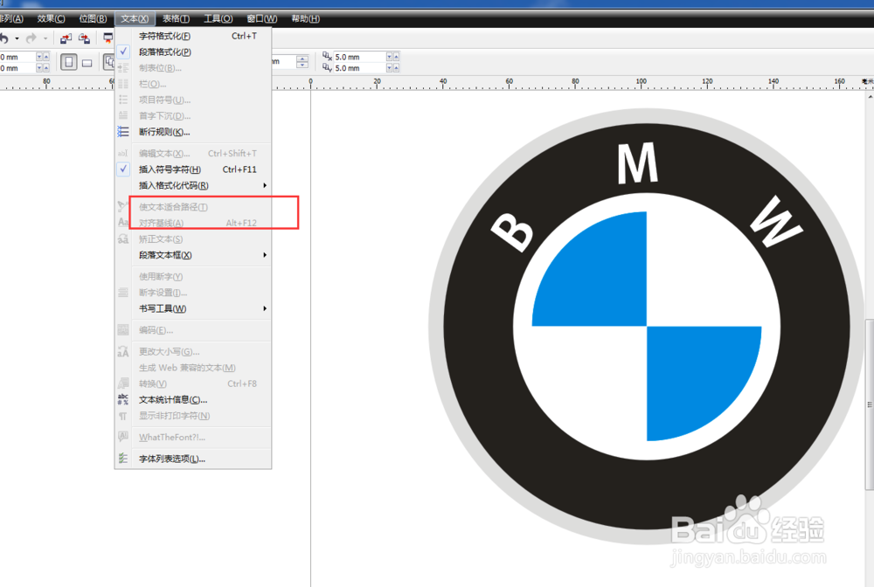Open the 效果(C) menu

point(52,18)
